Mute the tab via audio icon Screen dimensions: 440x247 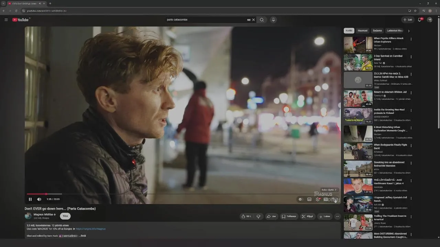(40, 3)
